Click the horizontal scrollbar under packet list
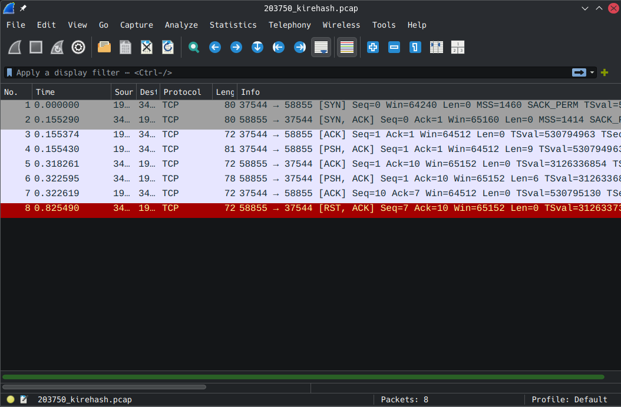This screenshot has width=621, height=407. pyautogui.click(x=104, y=387)
